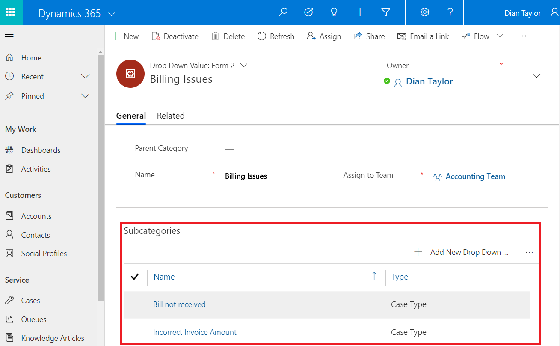
Task: Expand the Pinned section in sidebar
Action: [x=85, y=96]
